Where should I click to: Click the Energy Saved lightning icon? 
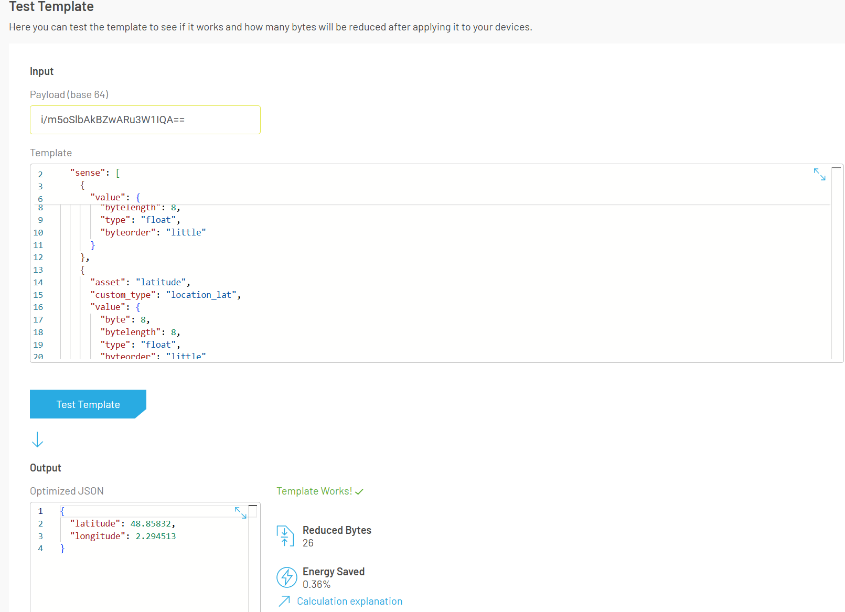(x=286, y=577)
